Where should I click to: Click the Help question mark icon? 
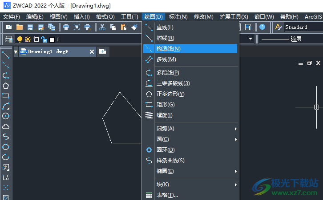tap(262, 27)
